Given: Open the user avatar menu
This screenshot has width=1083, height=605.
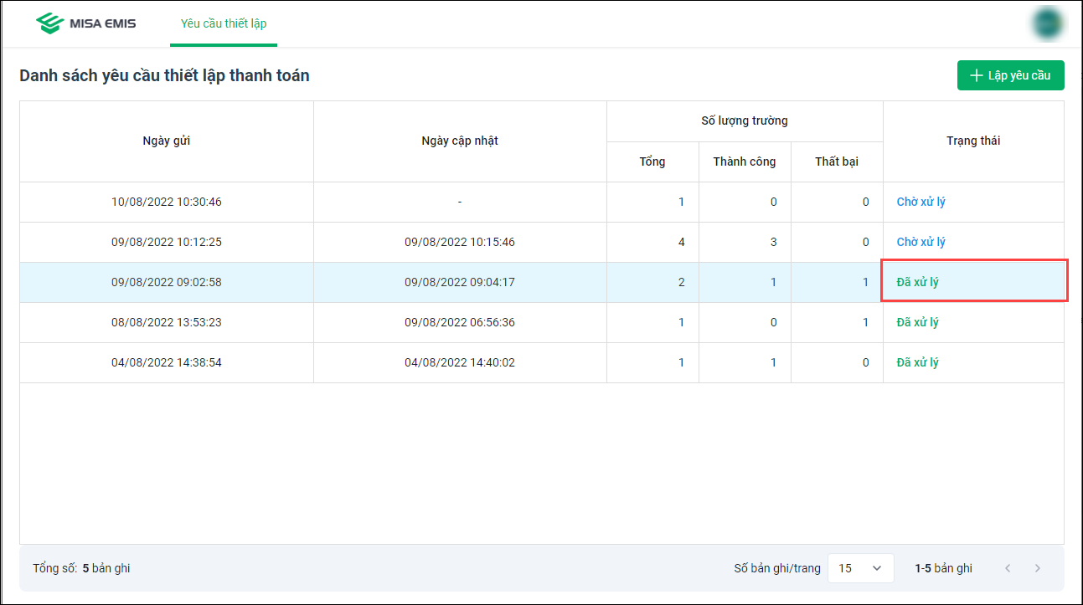Looking at the screenshot, I should (1047, 23).
